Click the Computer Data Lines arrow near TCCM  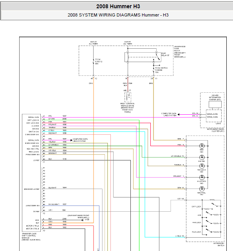pos(71,140)
